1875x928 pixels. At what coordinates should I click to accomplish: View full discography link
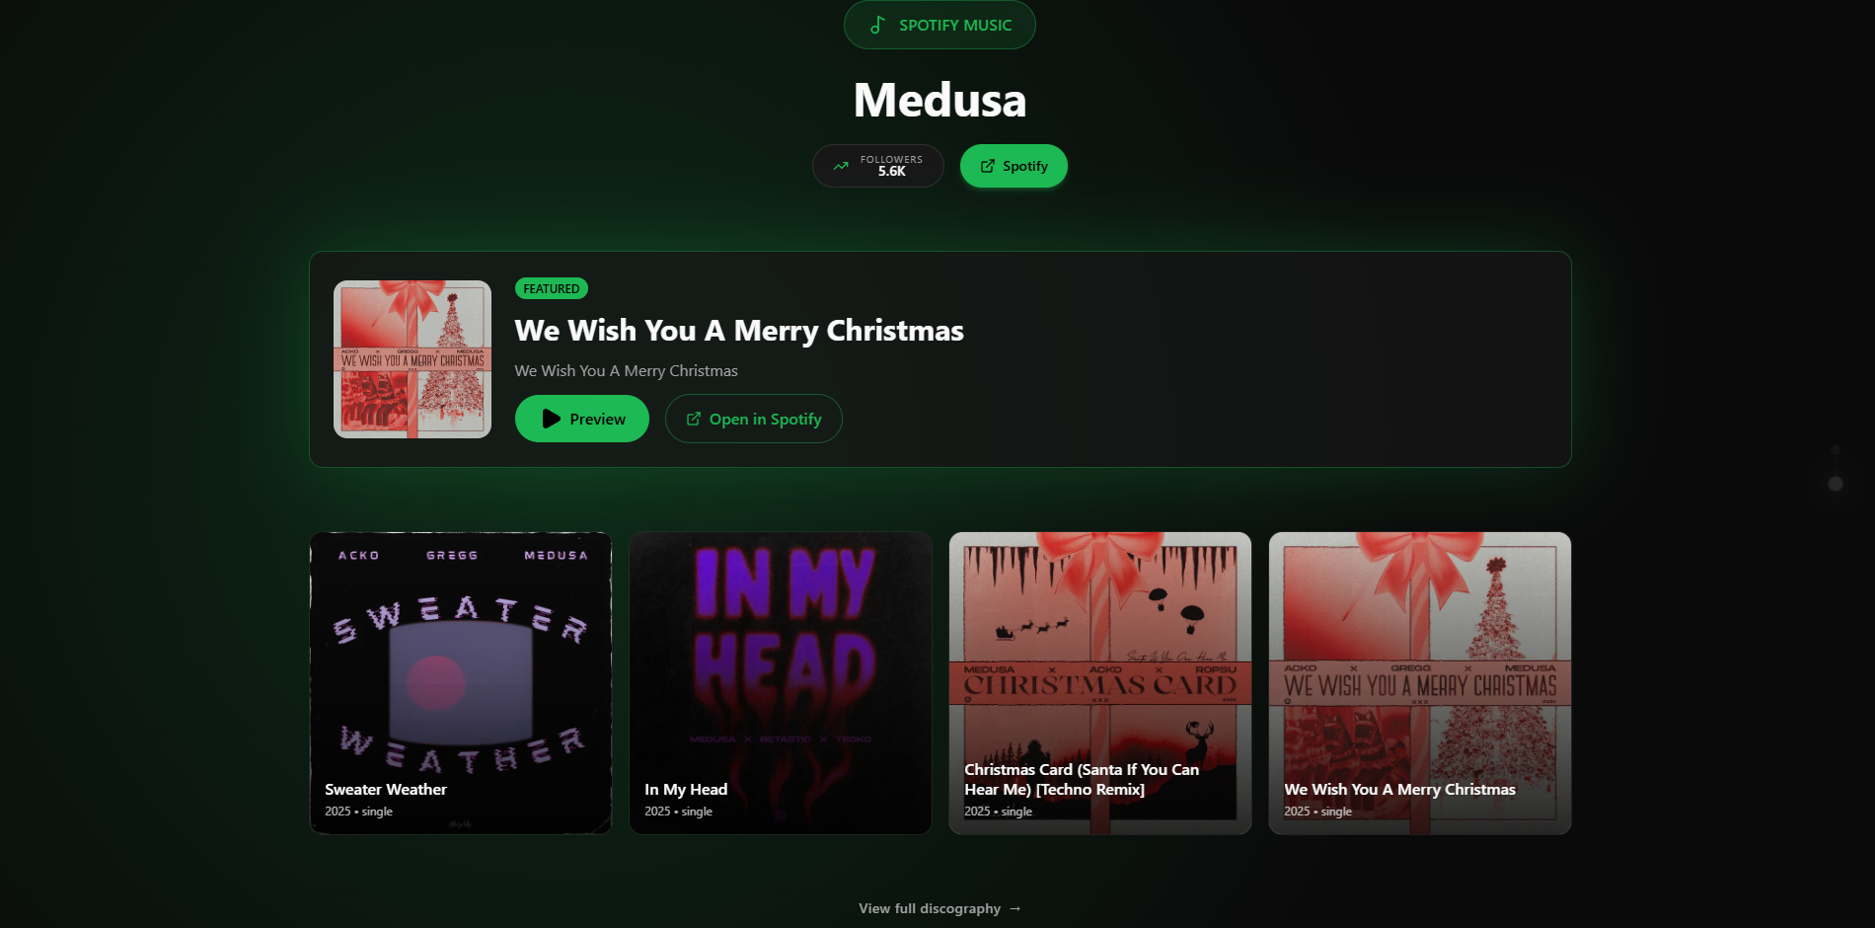[x=939, y=908]
